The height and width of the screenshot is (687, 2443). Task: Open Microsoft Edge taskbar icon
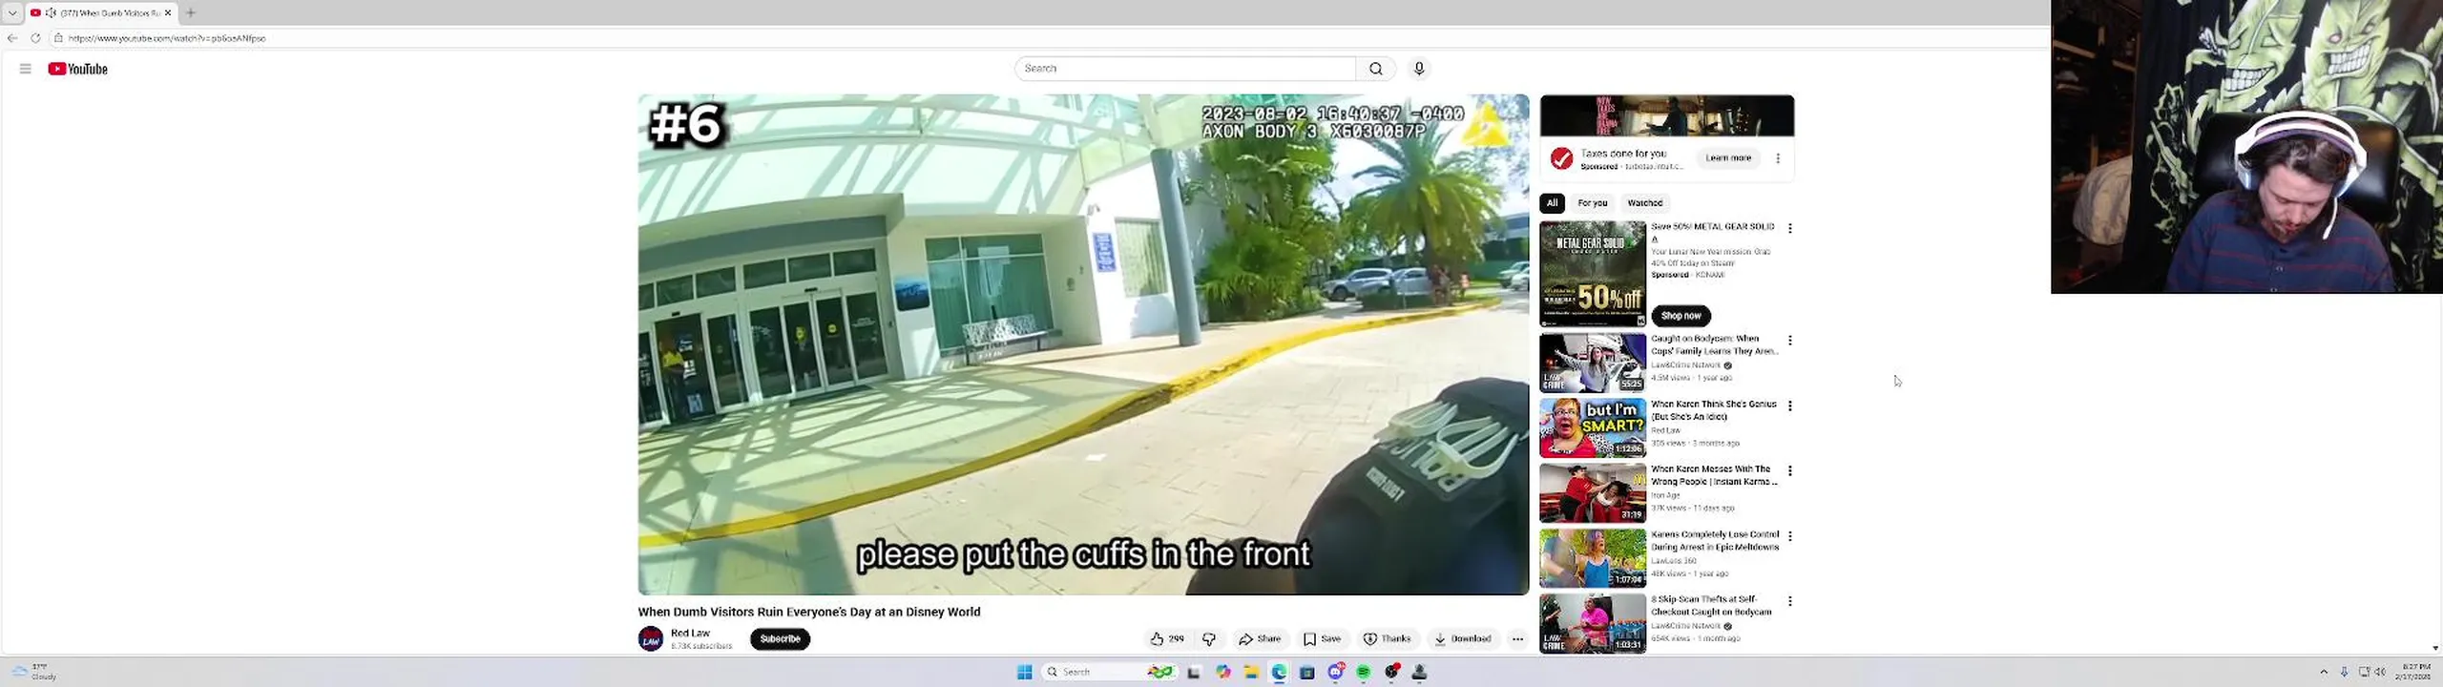click(1279, 672)
